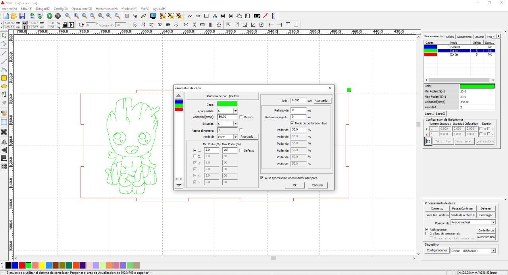Screen dimensions: 508x275
Task: Open the Posicion actual dropdown
Action: click(x=493, y=222)
